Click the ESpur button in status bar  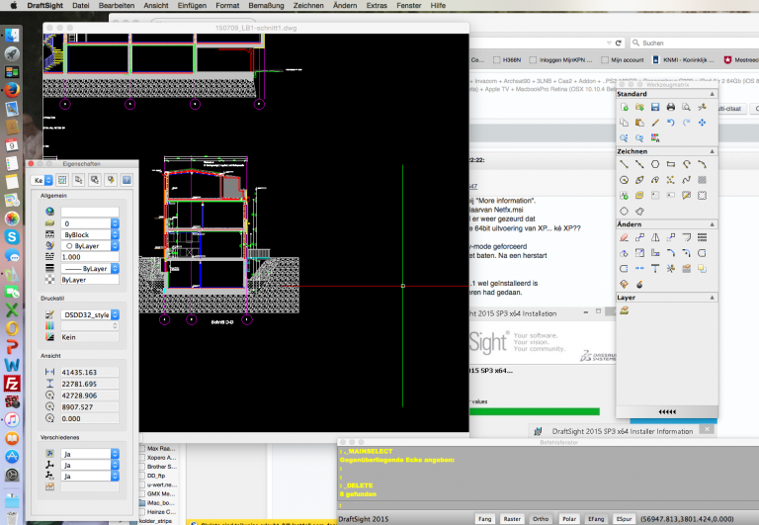[625, 517]
